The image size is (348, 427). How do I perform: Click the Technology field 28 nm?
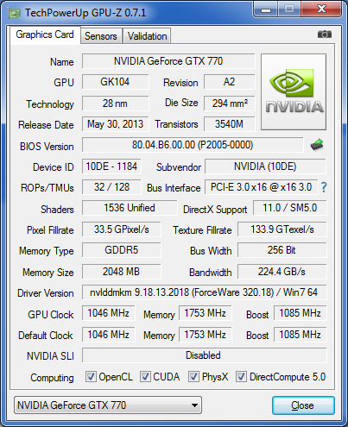115,104
